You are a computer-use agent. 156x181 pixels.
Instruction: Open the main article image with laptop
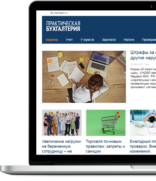click(x=84, y=77)
